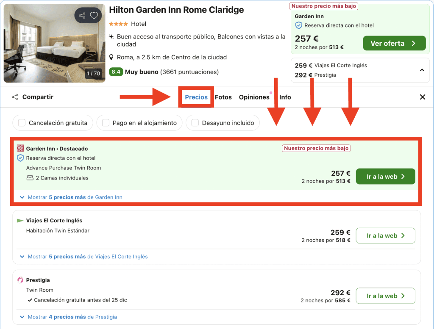Click the Prestigia logo icon

tap(20, 280)
